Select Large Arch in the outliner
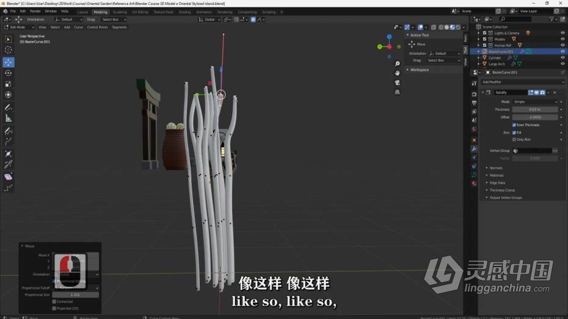568x319 pixels. click(497, 64)
